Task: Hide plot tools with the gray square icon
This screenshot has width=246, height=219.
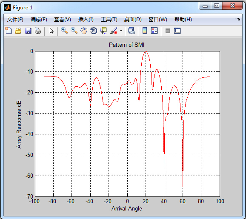Action: tap(168, 31)
